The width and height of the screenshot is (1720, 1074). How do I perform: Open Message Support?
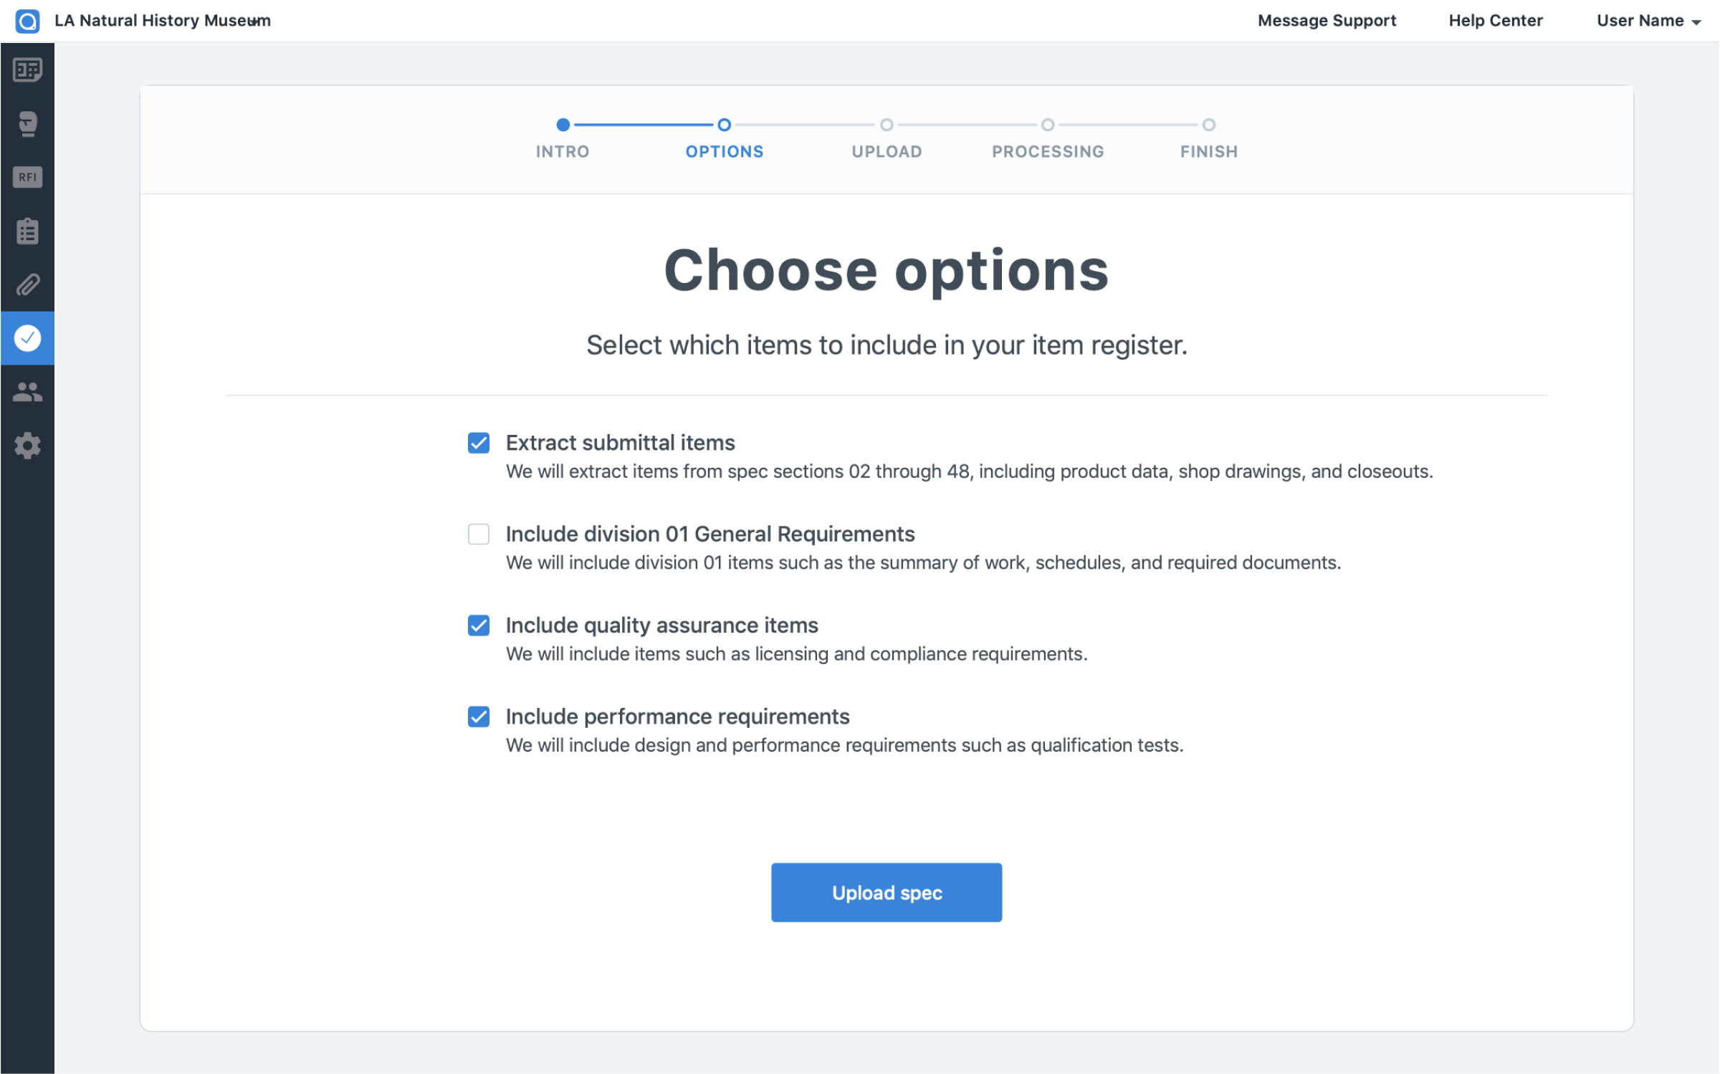pos(1327,20)
